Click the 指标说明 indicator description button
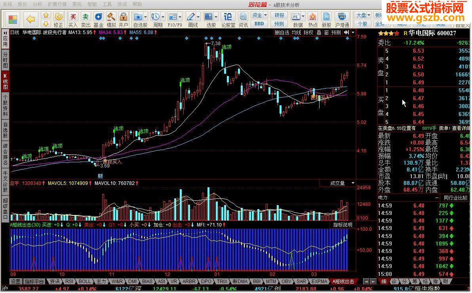Viewport: 472px width, 293px height. tap(343, 225)
